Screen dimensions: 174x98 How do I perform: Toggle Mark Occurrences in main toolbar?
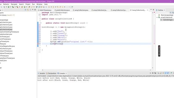pyautogui.click(x=39, y=7)
